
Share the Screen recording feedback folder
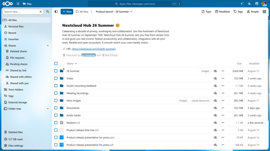(x=215, y=86)
